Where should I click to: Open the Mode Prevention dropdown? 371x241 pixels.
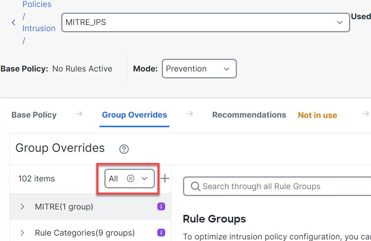point(199,69)
